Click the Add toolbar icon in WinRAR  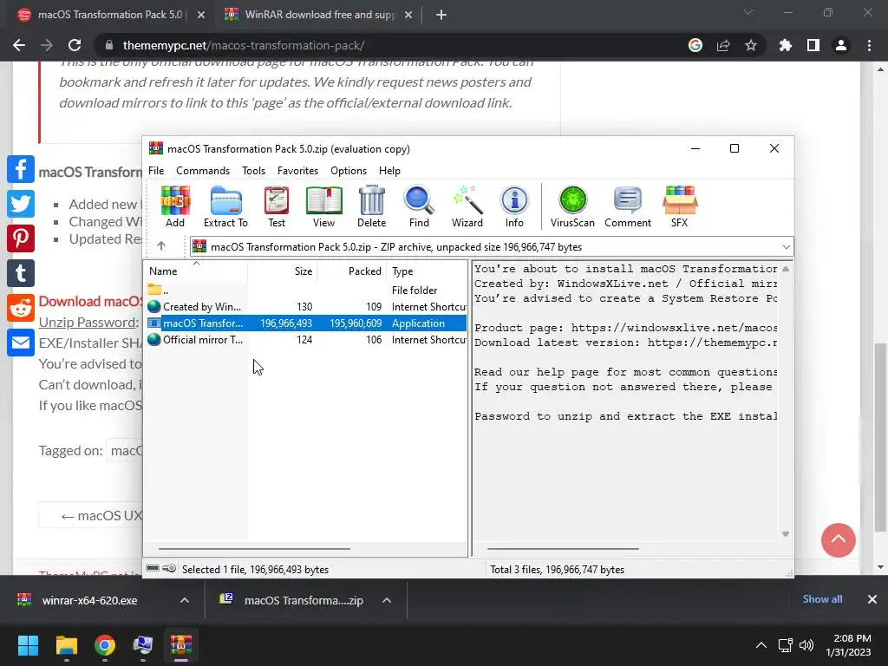pyautogui.click(x=175, y=206)
